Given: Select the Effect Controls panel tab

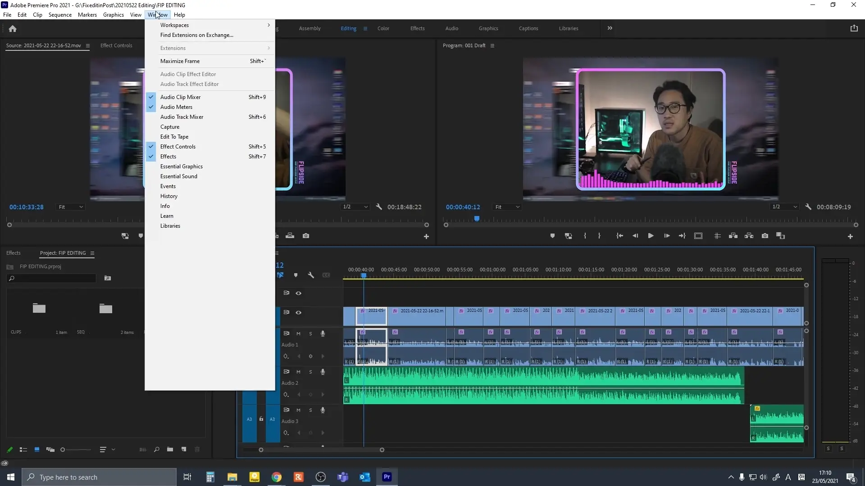Looking at the screenshot, I should pos(116,45).
